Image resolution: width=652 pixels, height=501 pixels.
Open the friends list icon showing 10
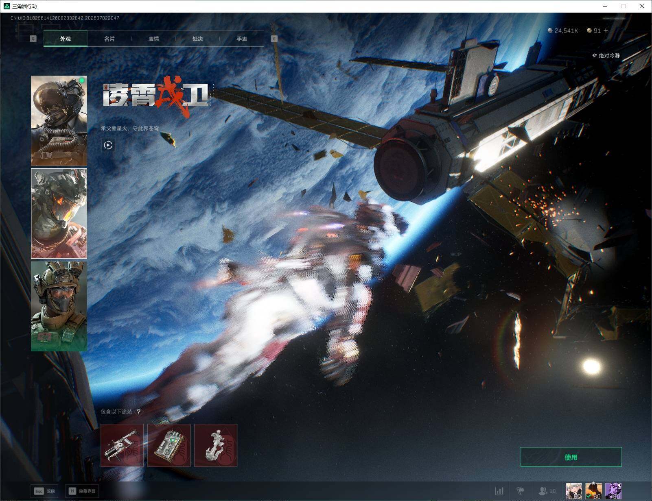547,491
